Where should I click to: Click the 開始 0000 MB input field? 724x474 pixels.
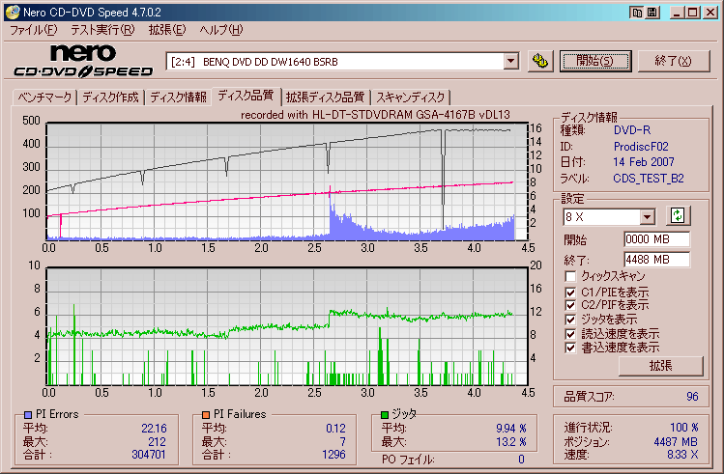coord(656,239)
